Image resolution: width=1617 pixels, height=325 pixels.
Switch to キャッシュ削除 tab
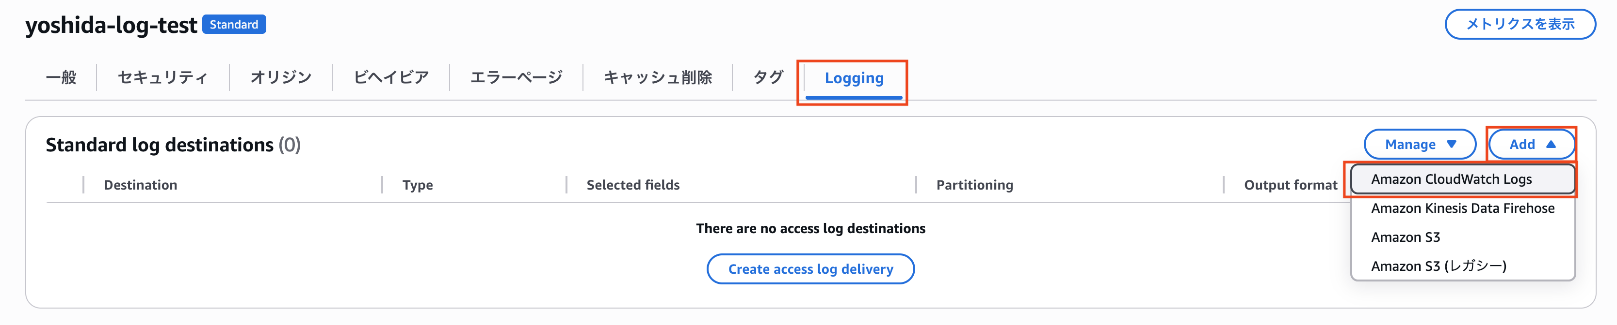(657, 78)
